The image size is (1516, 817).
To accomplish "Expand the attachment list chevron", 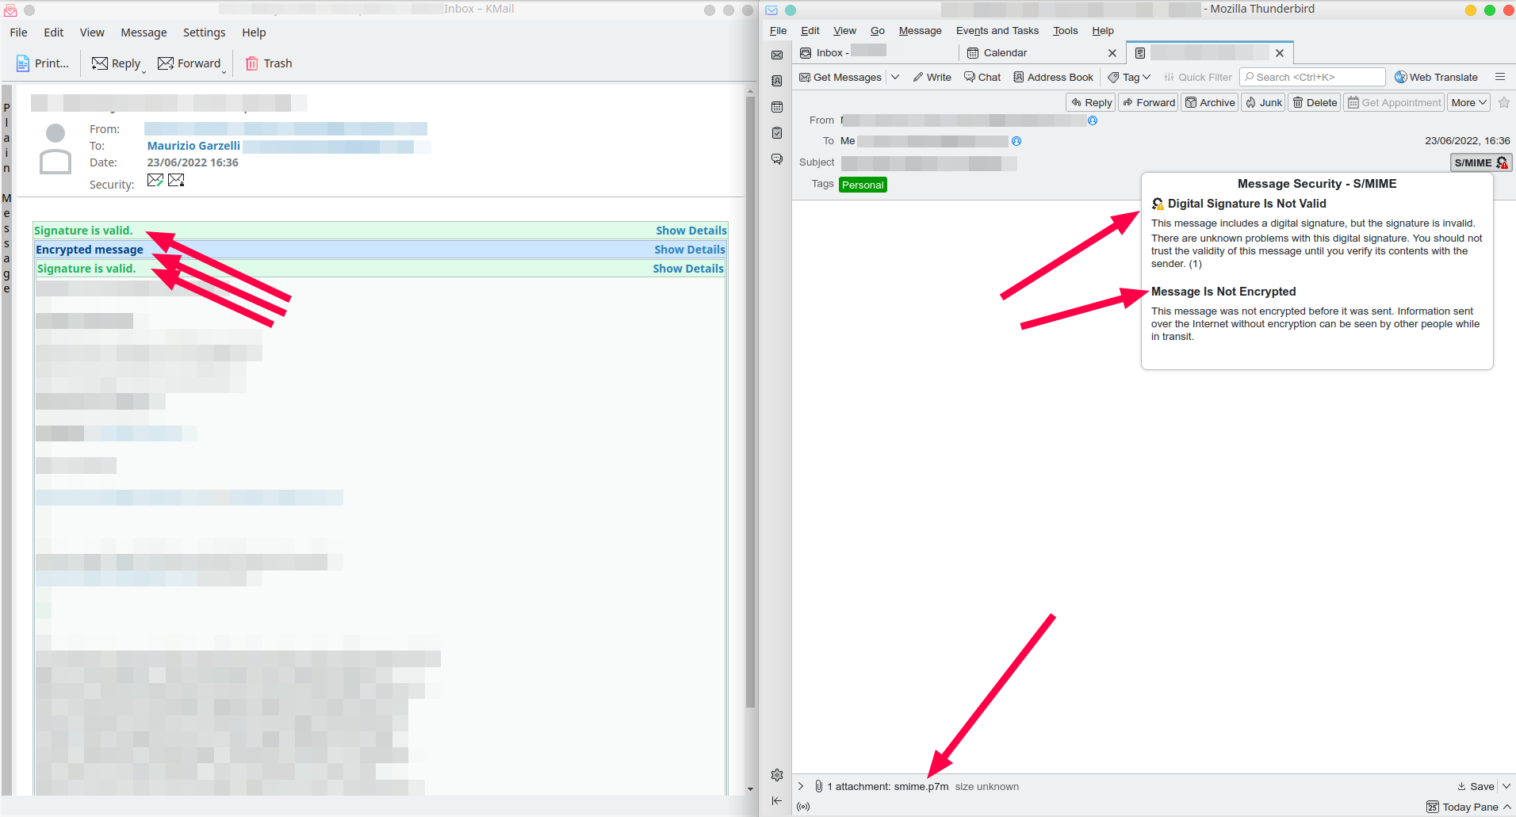I will pos(801,786).
